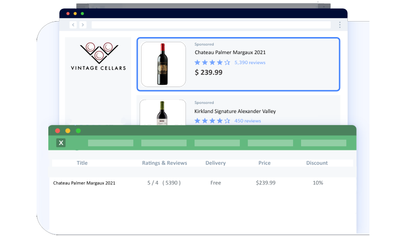406x236 pixels.
Task: Click star rating of Kirkland Signature
Action: click(212, 121)
